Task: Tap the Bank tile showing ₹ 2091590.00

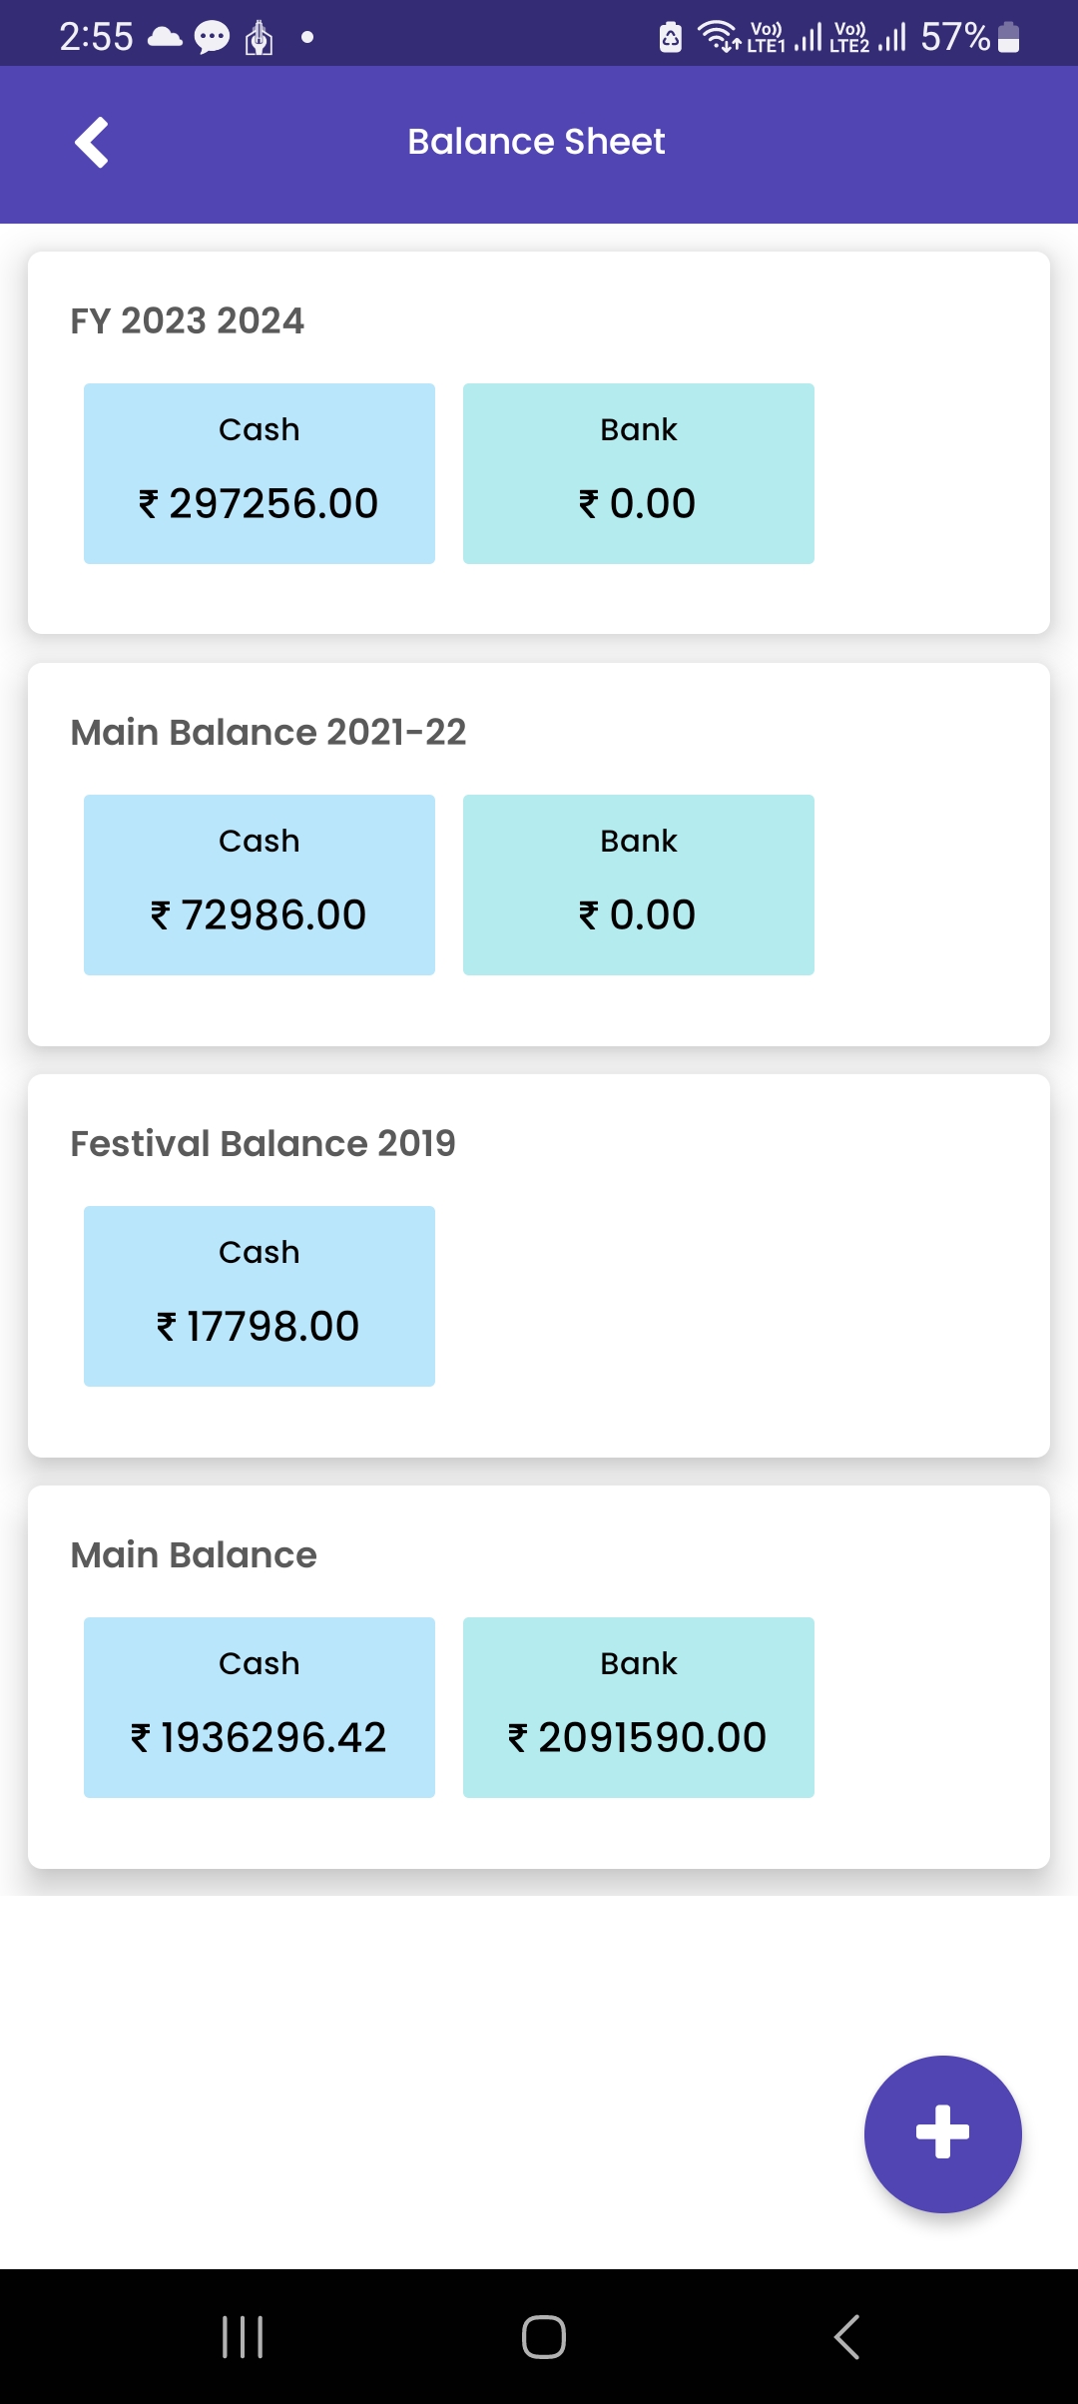Action: click(x=639, y=1707)
